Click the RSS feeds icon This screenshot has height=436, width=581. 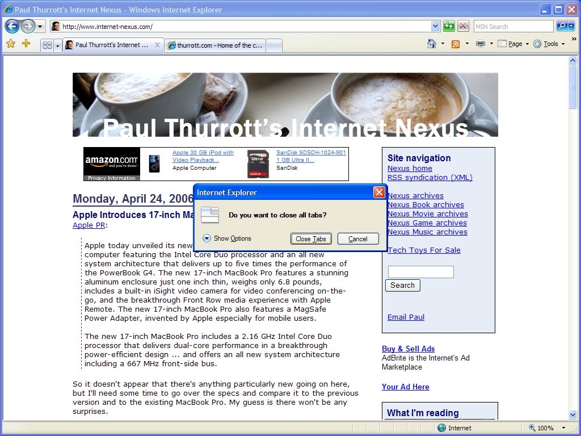point(455,44)
